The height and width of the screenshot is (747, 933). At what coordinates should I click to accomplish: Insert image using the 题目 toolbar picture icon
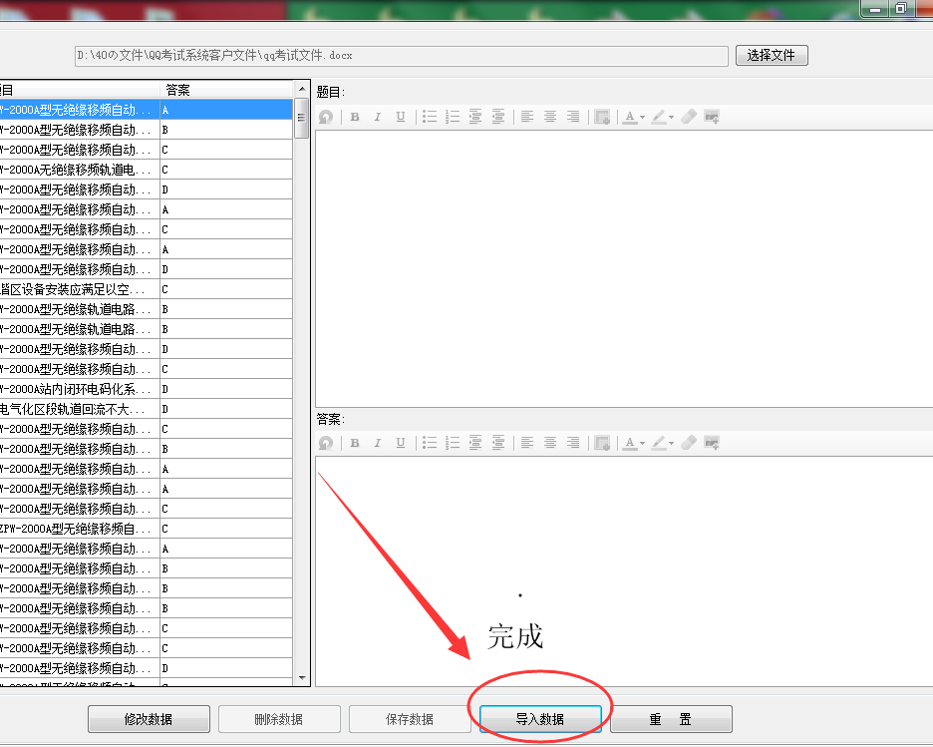coord(712,117)
